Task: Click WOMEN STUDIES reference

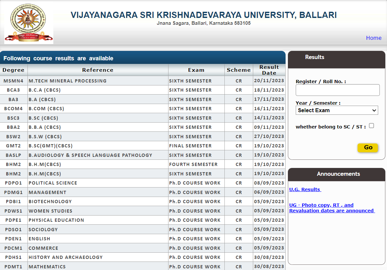Action: (x=50, y=211)
